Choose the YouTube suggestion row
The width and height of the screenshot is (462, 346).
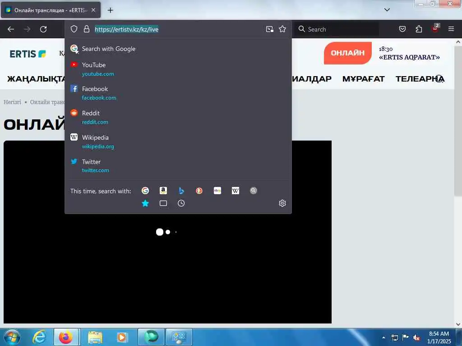178,69
